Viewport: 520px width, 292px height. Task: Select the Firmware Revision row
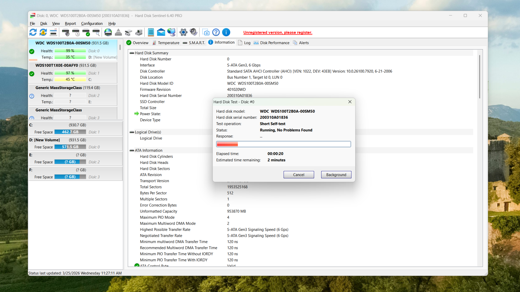301,89
